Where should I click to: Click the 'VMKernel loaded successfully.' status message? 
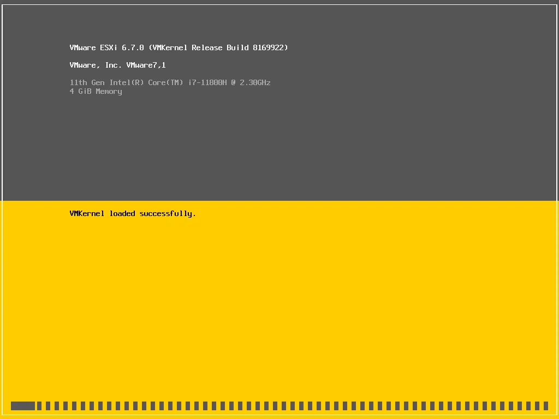pos(133,214)
